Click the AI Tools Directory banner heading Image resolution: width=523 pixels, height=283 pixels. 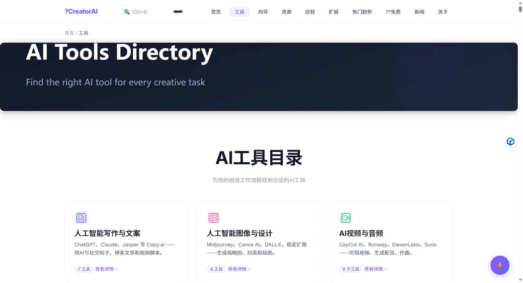click(x=119, y=53)
